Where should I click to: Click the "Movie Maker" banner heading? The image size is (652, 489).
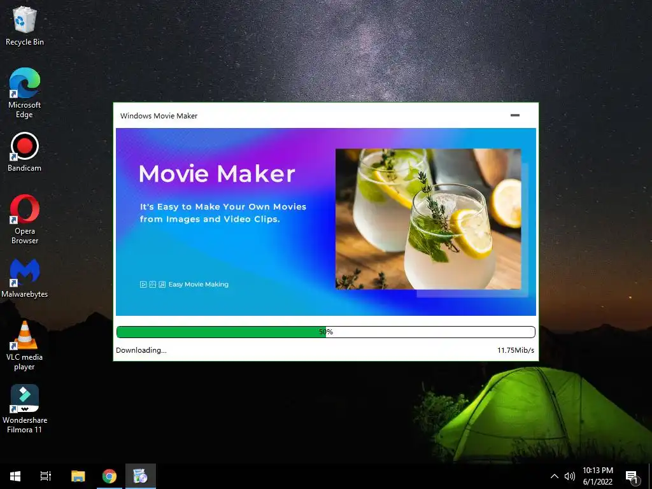click(x=216, y=173)
